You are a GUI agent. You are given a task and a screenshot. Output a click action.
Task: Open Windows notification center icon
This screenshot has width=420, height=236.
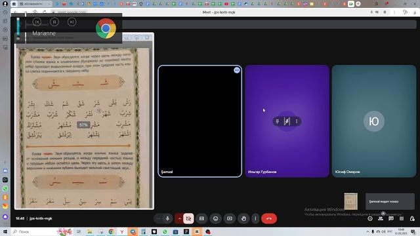[x=413, y=231]
